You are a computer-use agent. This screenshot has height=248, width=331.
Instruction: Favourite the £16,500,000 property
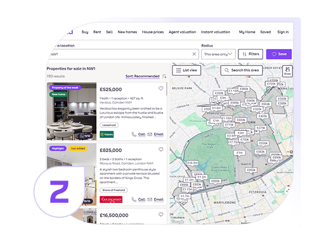tap(161, 215)
